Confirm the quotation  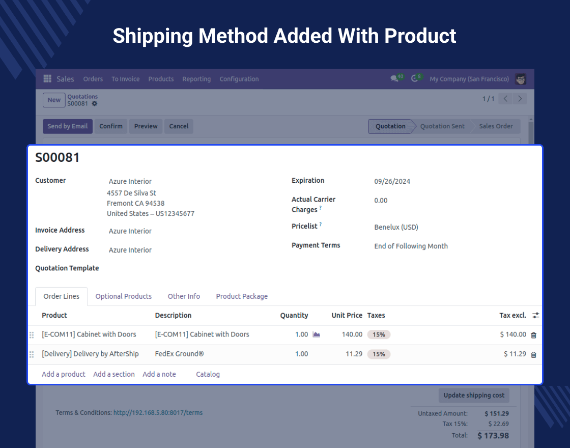point(111,126)
